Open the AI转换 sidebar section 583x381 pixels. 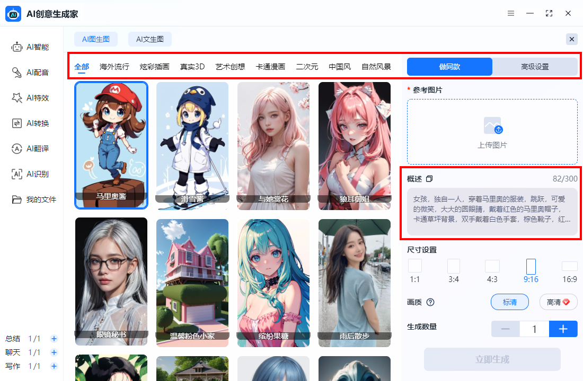pyautogui.click(x=31, y=123)
